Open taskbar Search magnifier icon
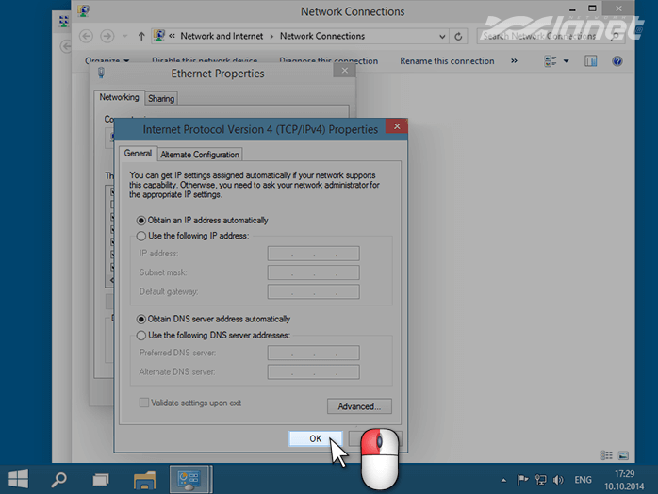 click(x=58, y=479)
